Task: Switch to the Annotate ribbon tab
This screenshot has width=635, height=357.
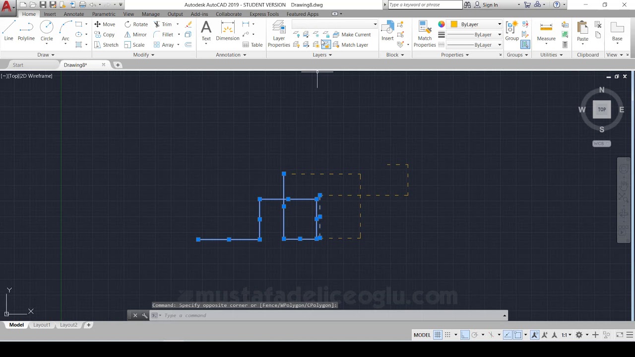Action: 74,14
